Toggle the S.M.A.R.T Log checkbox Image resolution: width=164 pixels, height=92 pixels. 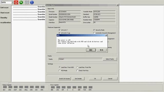[59, 33]
